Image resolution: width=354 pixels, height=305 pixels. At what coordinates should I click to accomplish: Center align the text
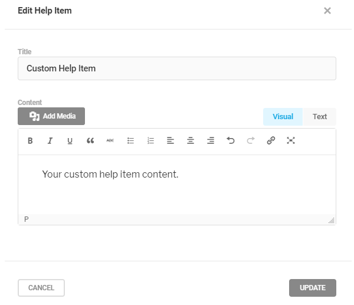[x=191, y=140]
